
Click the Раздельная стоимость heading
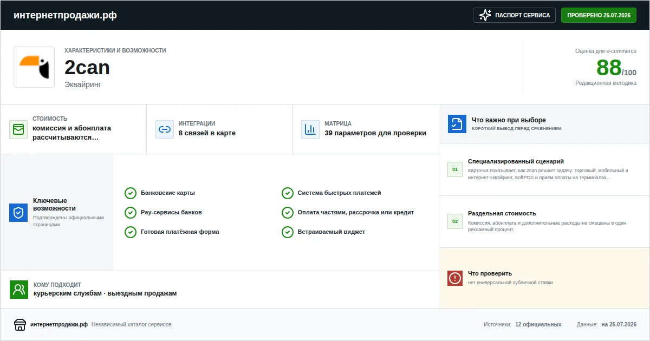tap(502, 213)
